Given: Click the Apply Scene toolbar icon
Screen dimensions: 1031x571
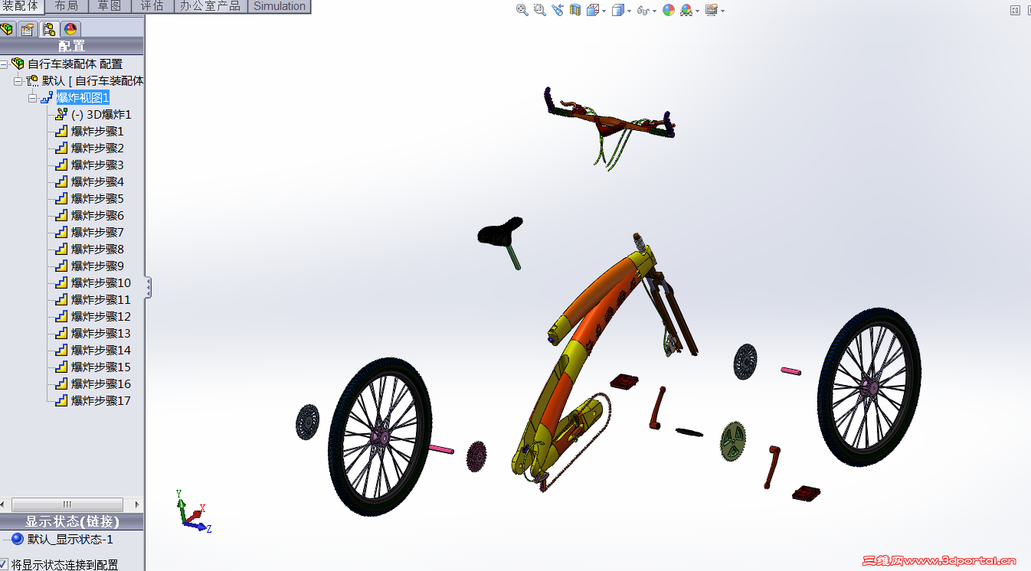Looking at the screenshot, I should 686,9.
